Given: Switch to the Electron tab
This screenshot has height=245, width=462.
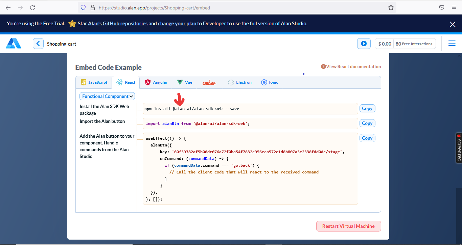Looking at the screenshot, I should 240,82.
